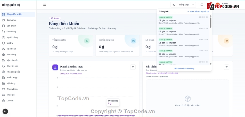Open filter for Doanh thu theo ngày
This screenshot has width=245, height=117.
click(133, 67)
